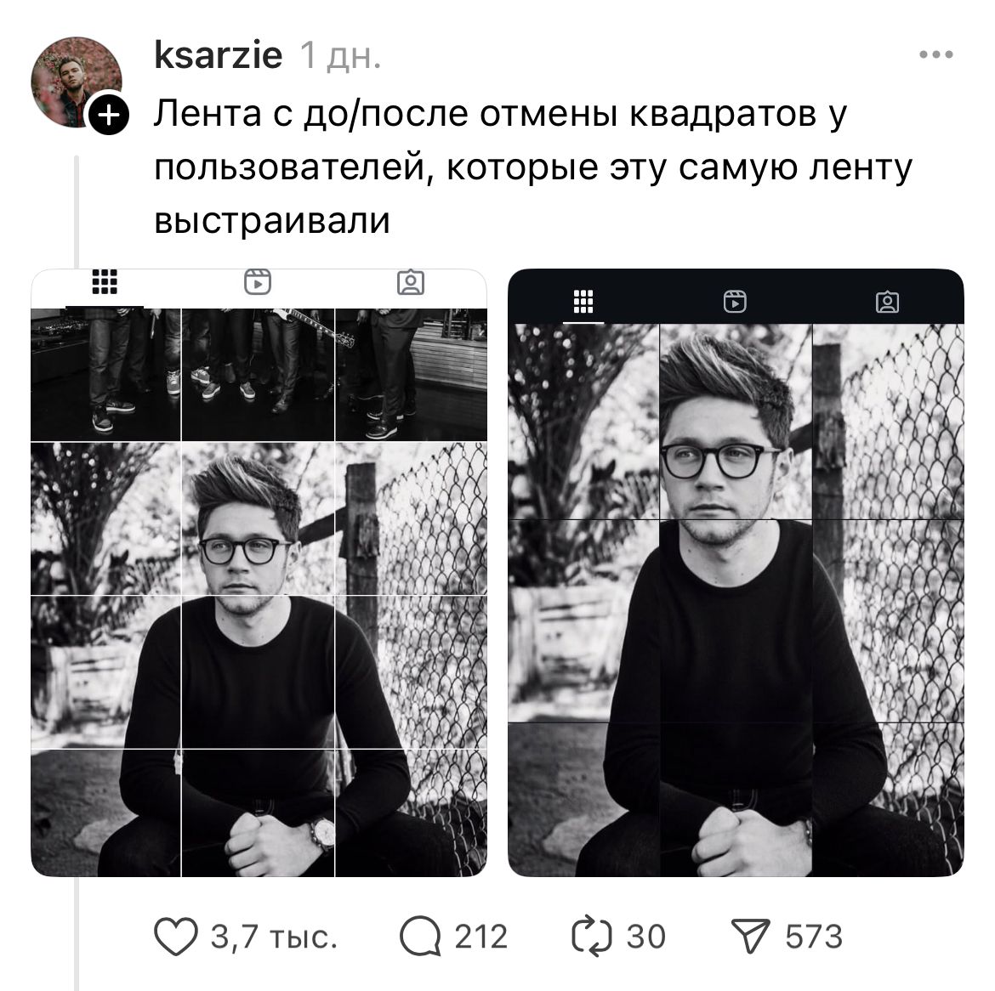Image resolution: width=995 pixels, height=991 pixels.
Task: Open the post text about квадратов
Action: click(x=533, y=167)
